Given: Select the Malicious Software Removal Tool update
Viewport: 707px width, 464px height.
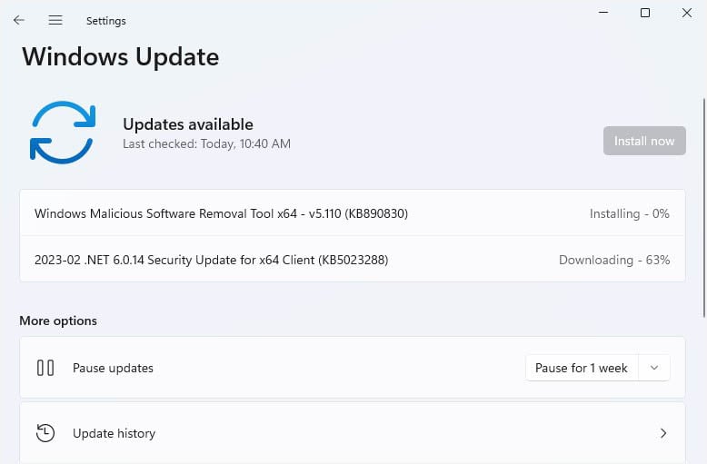Looking at the screenshot, I should [x=221, y=213].
